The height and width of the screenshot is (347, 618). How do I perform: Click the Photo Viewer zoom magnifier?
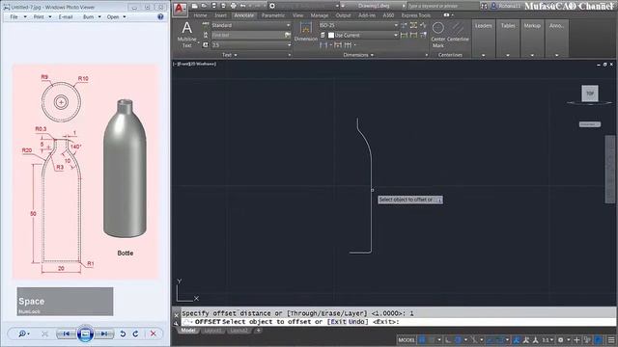click(x=23, y=334)
